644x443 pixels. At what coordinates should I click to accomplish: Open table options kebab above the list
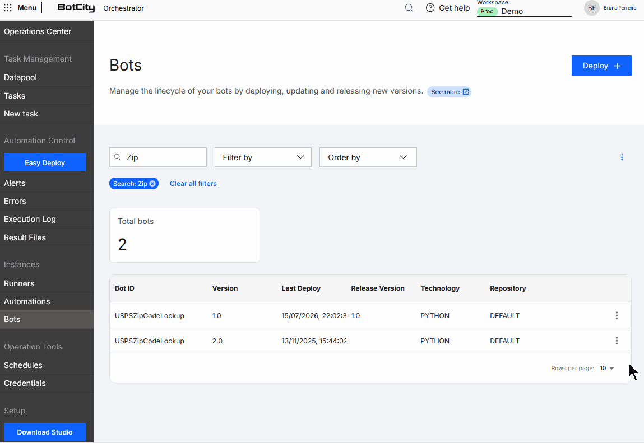click(622, 157)
